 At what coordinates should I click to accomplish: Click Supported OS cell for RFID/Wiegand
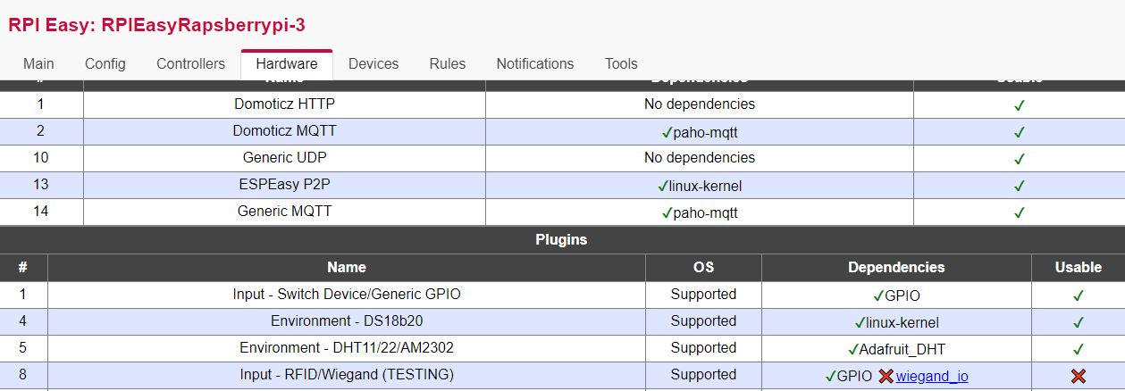pyautogui.click(x=703, y=374)
